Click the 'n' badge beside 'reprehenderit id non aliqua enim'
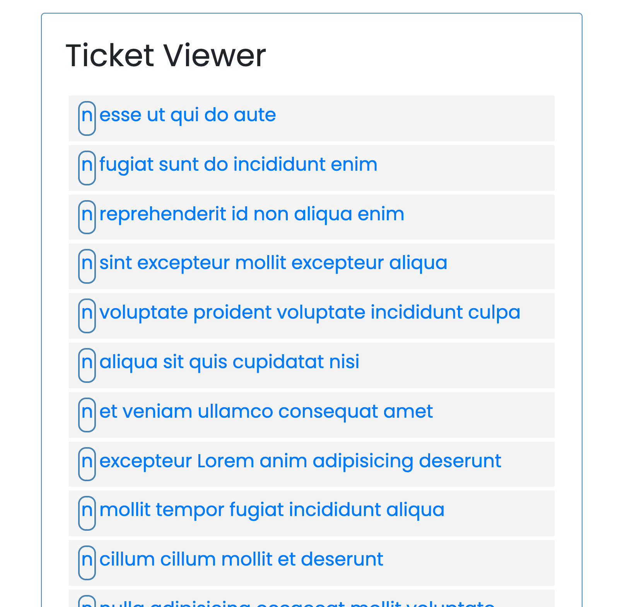The height and width of the screenshot is (607, 632). [x=87, y=218]
